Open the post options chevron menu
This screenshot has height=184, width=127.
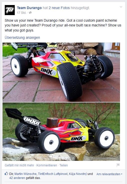(x=121, y=7)
